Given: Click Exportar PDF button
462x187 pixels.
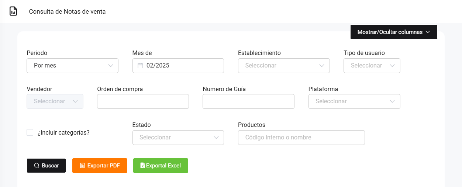Looking at the screenshot, I should click(x=100, y=166).
